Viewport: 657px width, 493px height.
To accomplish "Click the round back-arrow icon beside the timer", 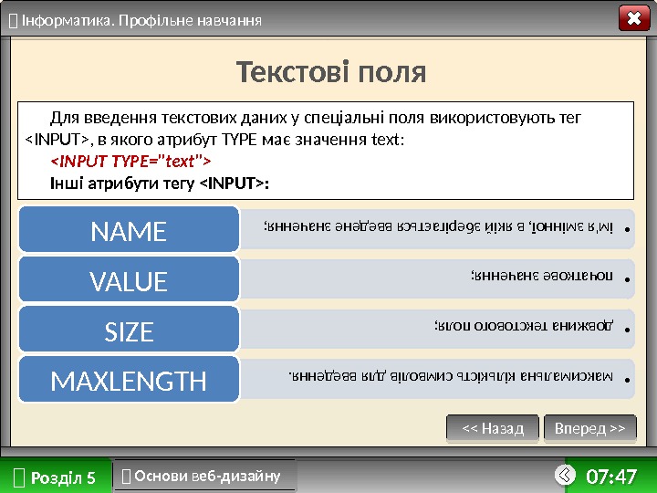I will [x=565, y=475].
